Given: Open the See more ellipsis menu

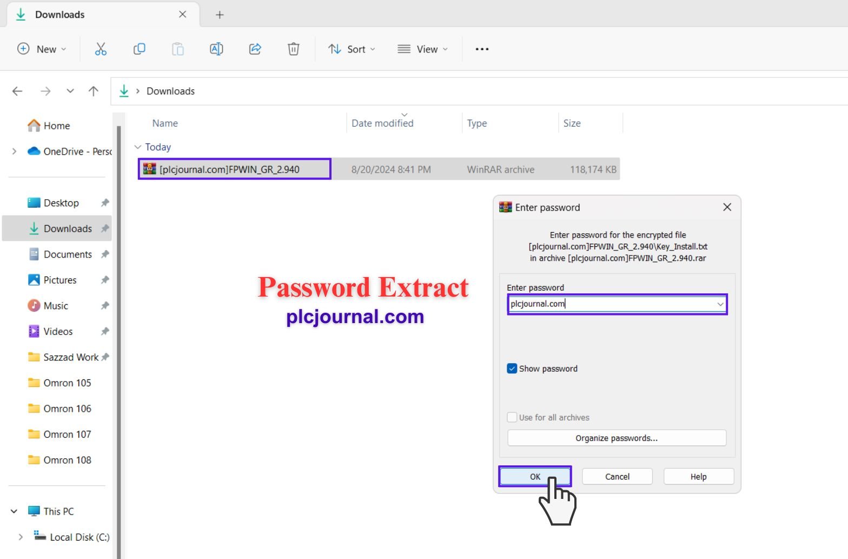Looking at the screenshot, I should click(x=482, y=49).
